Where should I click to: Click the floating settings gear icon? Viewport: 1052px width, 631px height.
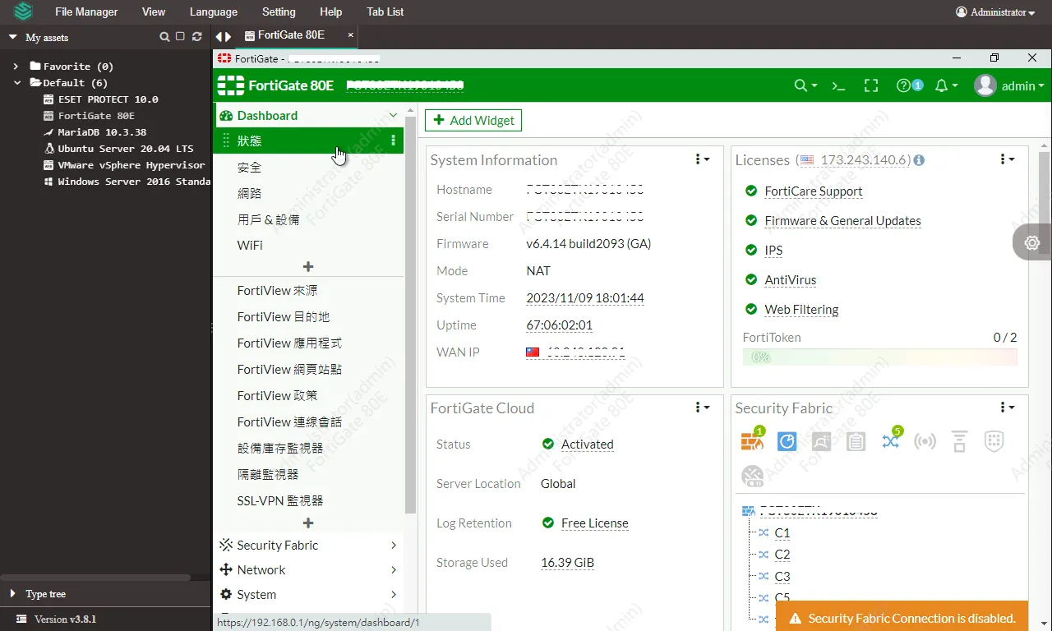click(x=1032, y=242)
